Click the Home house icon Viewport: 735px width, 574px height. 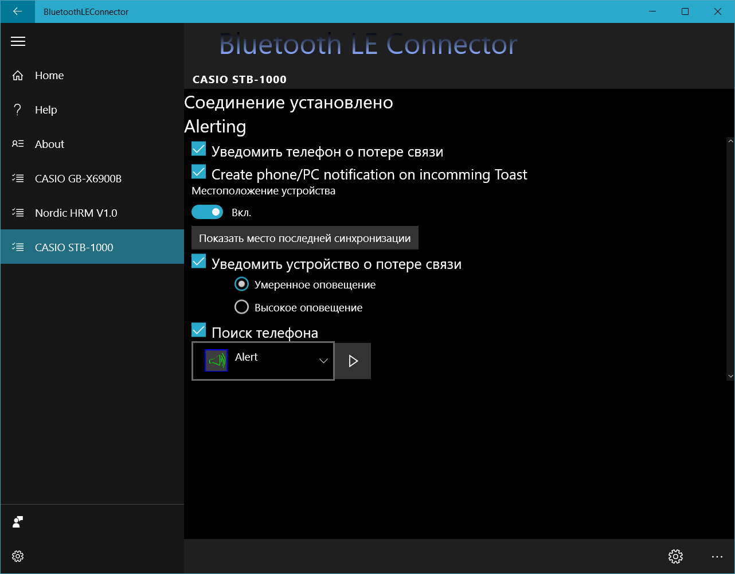18,75
